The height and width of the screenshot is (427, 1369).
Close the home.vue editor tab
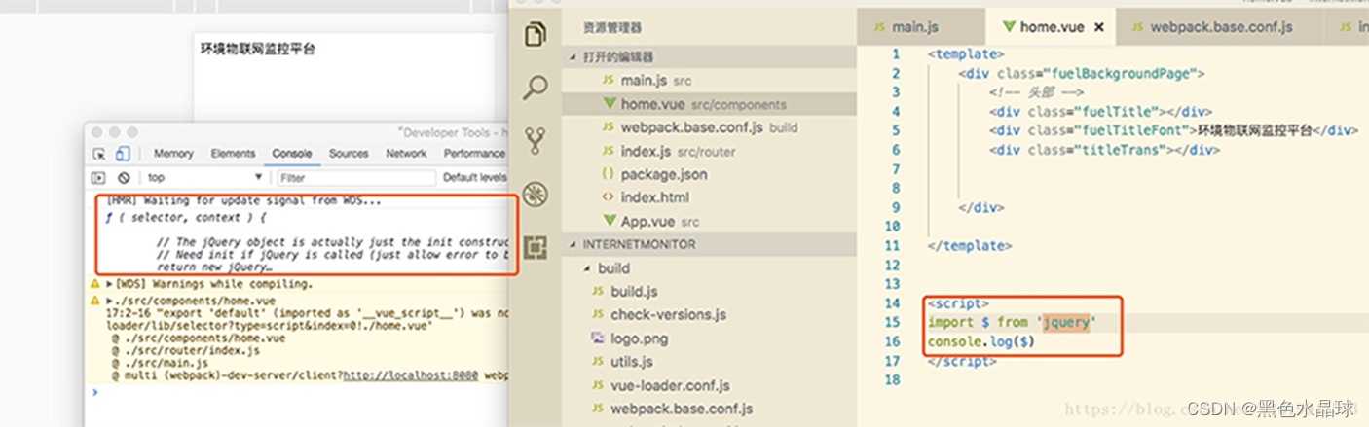pos(1099,27)
